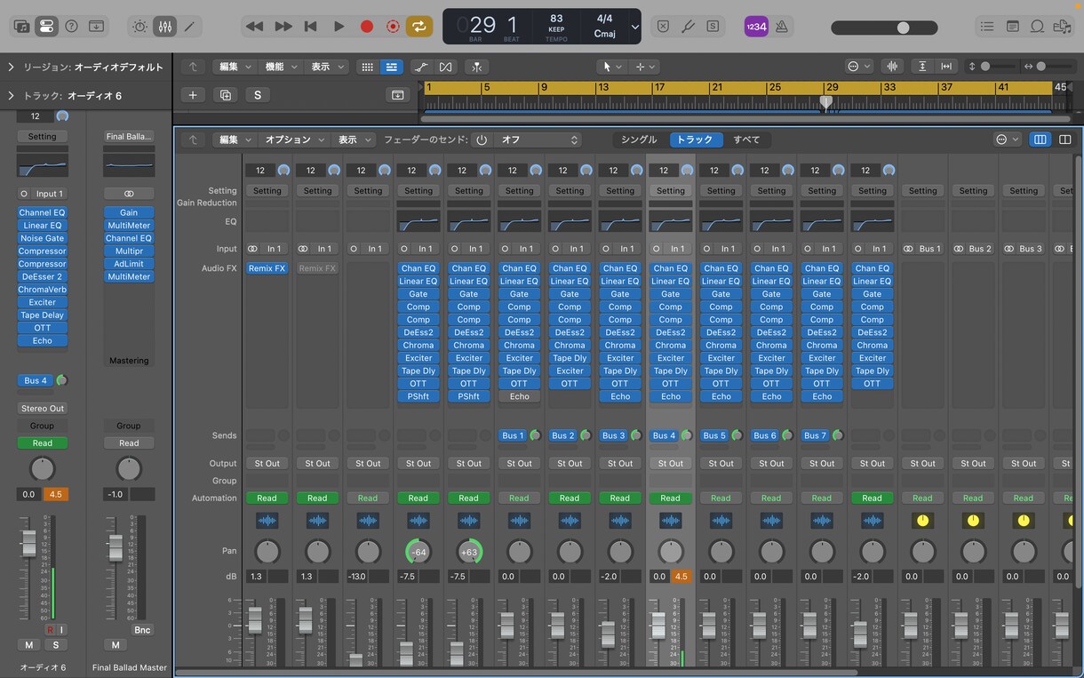Click the Fast Forward transport button

pos(283,27)
